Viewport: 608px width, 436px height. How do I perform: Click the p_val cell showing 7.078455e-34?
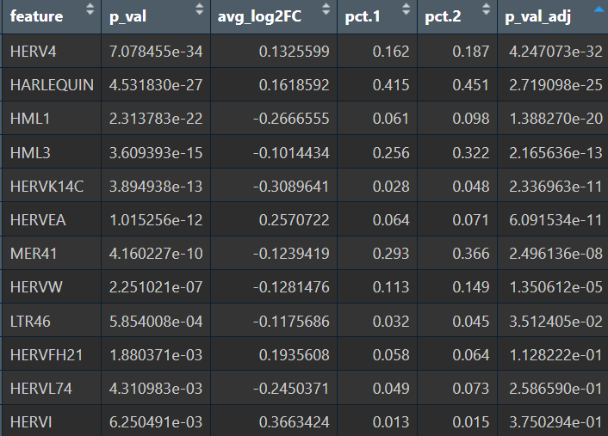(x=156, y=52)
